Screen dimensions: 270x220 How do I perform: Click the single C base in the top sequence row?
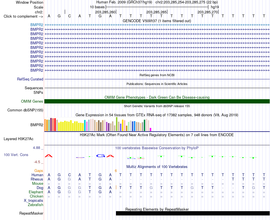69,16
